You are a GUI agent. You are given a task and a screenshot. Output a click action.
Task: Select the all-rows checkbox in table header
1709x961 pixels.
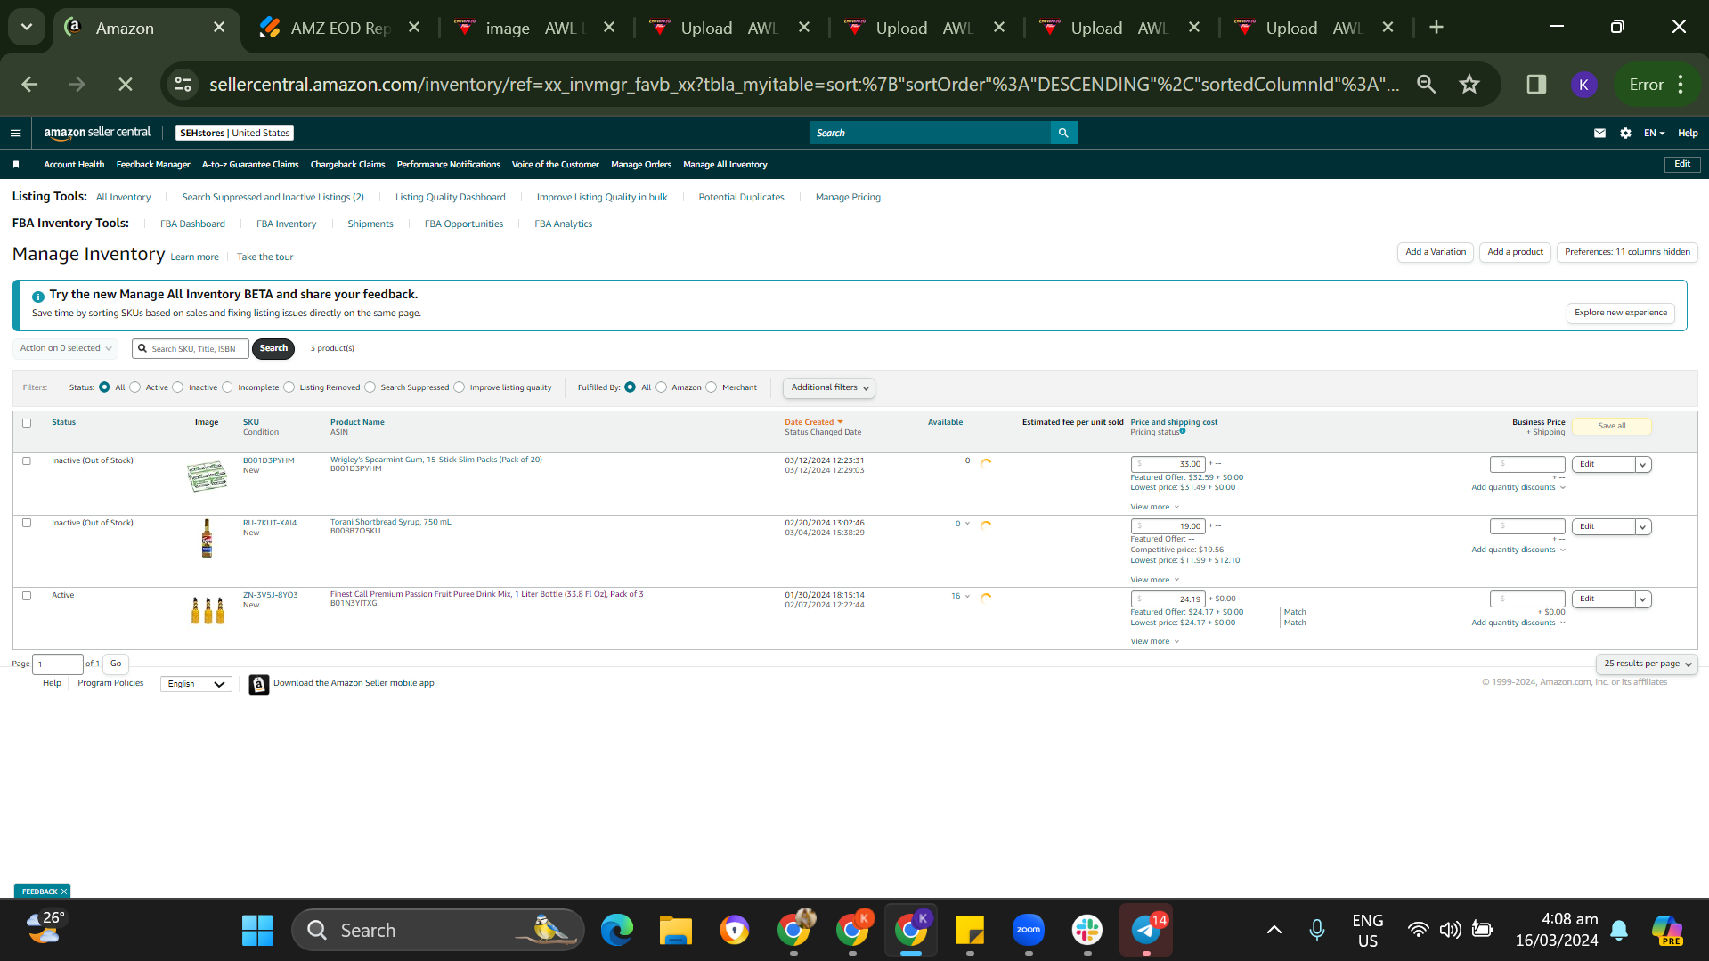(x=27, y=423)
